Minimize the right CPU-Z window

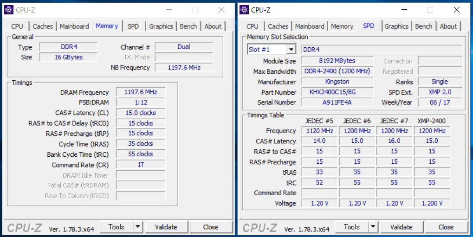pos(404,10)
